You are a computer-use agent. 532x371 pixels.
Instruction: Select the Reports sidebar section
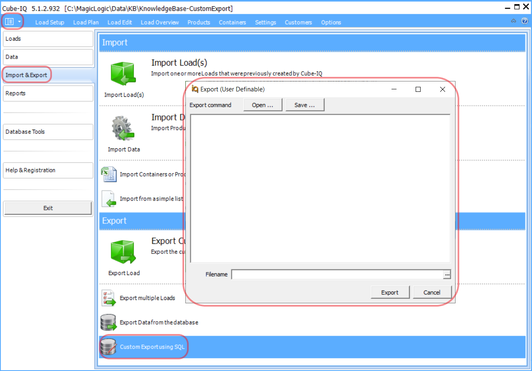(x=48, y=93)
